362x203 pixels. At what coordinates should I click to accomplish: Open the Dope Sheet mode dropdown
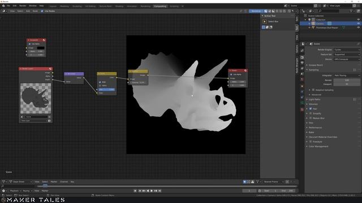(x=20, y=182)
